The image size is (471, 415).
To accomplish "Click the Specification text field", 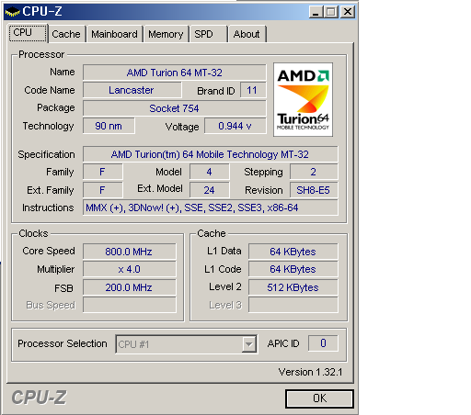I will [x=211, y=154].
